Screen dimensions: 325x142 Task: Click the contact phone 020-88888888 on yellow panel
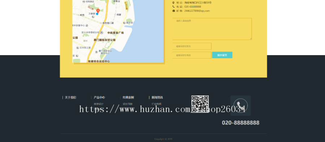[192, 6]
